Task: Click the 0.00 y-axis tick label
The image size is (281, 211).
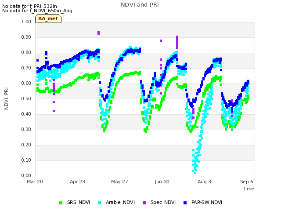Action: [26, 175]
